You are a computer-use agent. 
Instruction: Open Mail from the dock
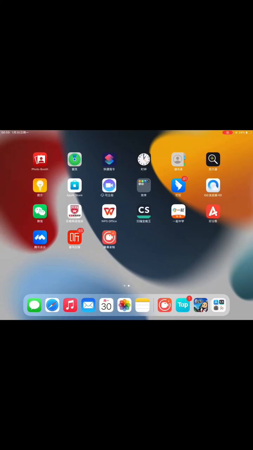(x=88, y=305)
